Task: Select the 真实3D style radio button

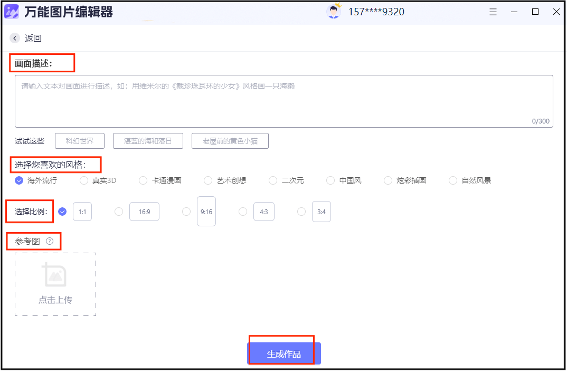Action: tap(84, 180)
